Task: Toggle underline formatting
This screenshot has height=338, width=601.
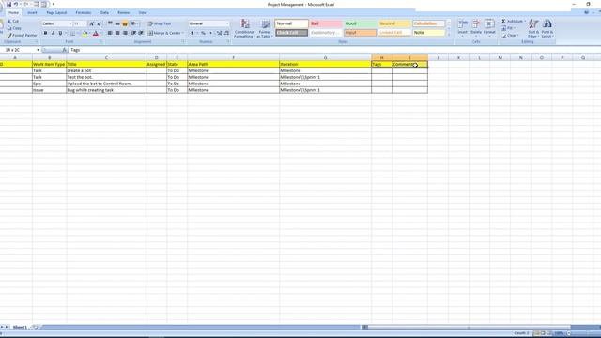Action: click(x=60, y=33)
